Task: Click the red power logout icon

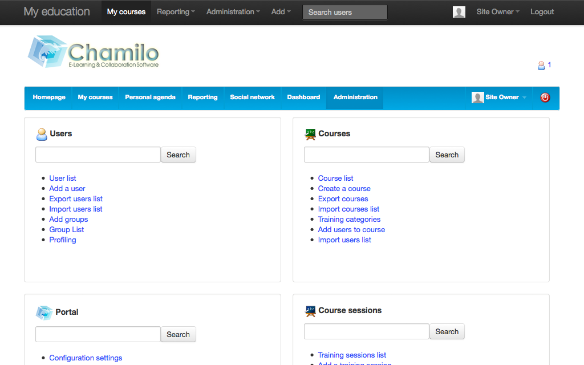Action: (545, 98)
